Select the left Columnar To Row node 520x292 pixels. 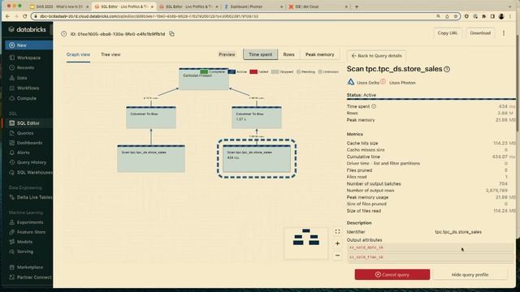pyautogui.click(x=151, y=118)
